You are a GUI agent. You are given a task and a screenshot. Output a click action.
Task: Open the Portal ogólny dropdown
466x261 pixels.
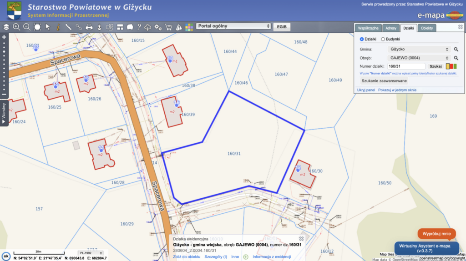233,26
